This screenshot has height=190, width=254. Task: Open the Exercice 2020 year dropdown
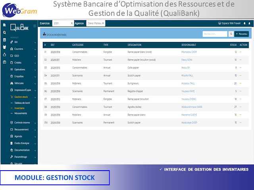[63, 23]
